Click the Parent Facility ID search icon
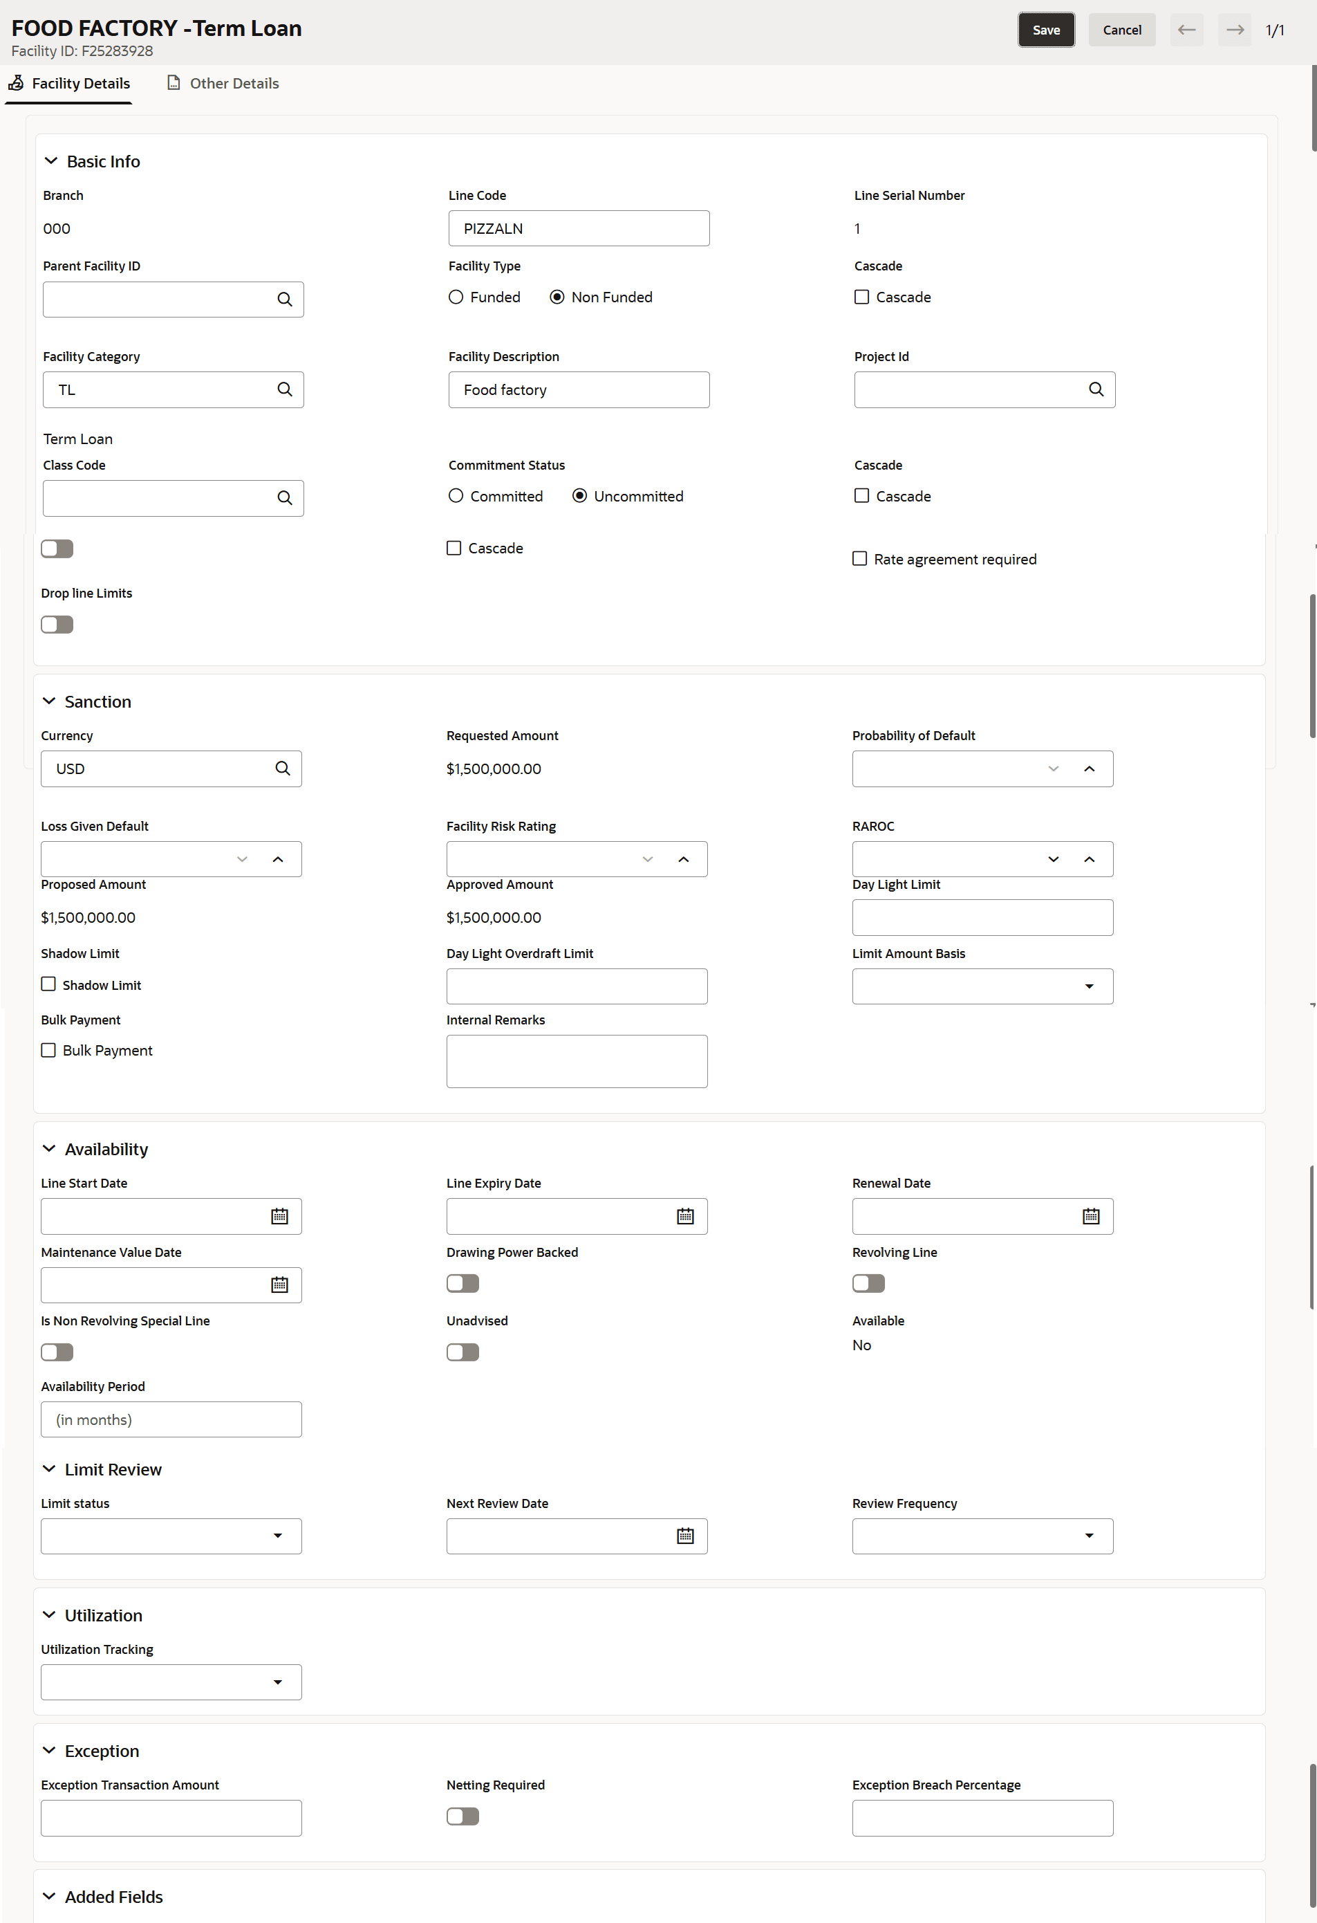Image resolution: width=1317 pixels, height=1923 pixels. 284,300
